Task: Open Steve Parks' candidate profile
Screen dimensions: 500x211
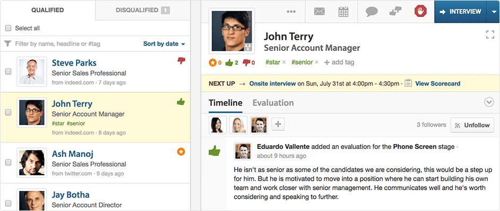Action: pos(74,63)
